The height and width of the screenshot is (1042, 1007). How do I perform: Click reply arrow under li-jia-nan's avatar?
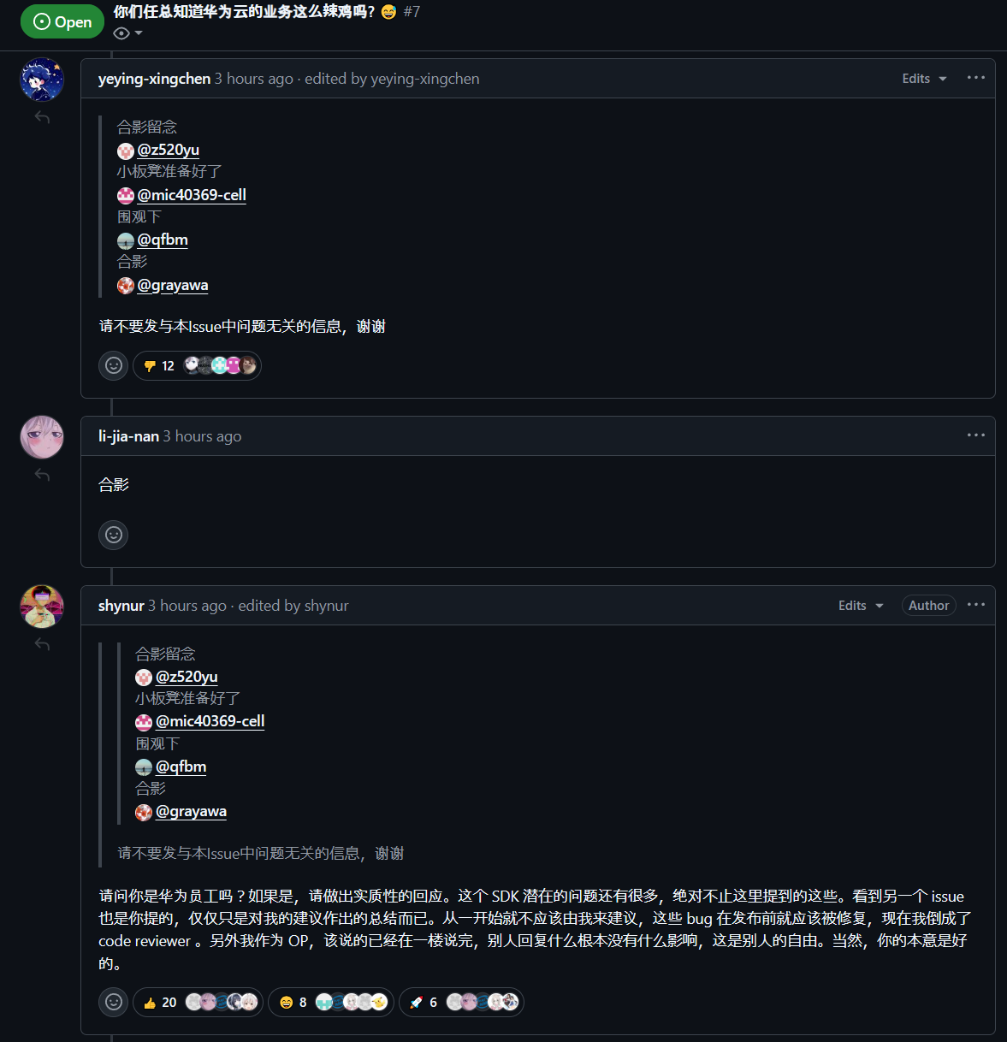point(42,475)
